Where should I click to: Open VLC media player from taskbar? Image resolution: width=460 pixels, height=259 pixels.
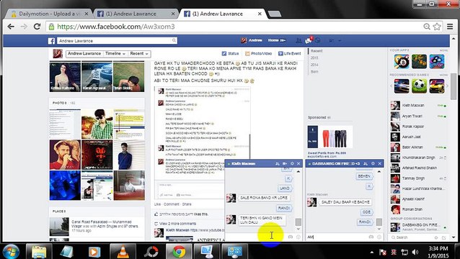click(123, 252)
